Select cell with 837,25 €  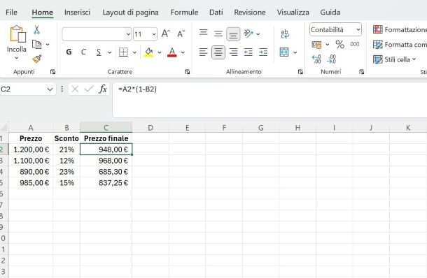tap(106, 183)
